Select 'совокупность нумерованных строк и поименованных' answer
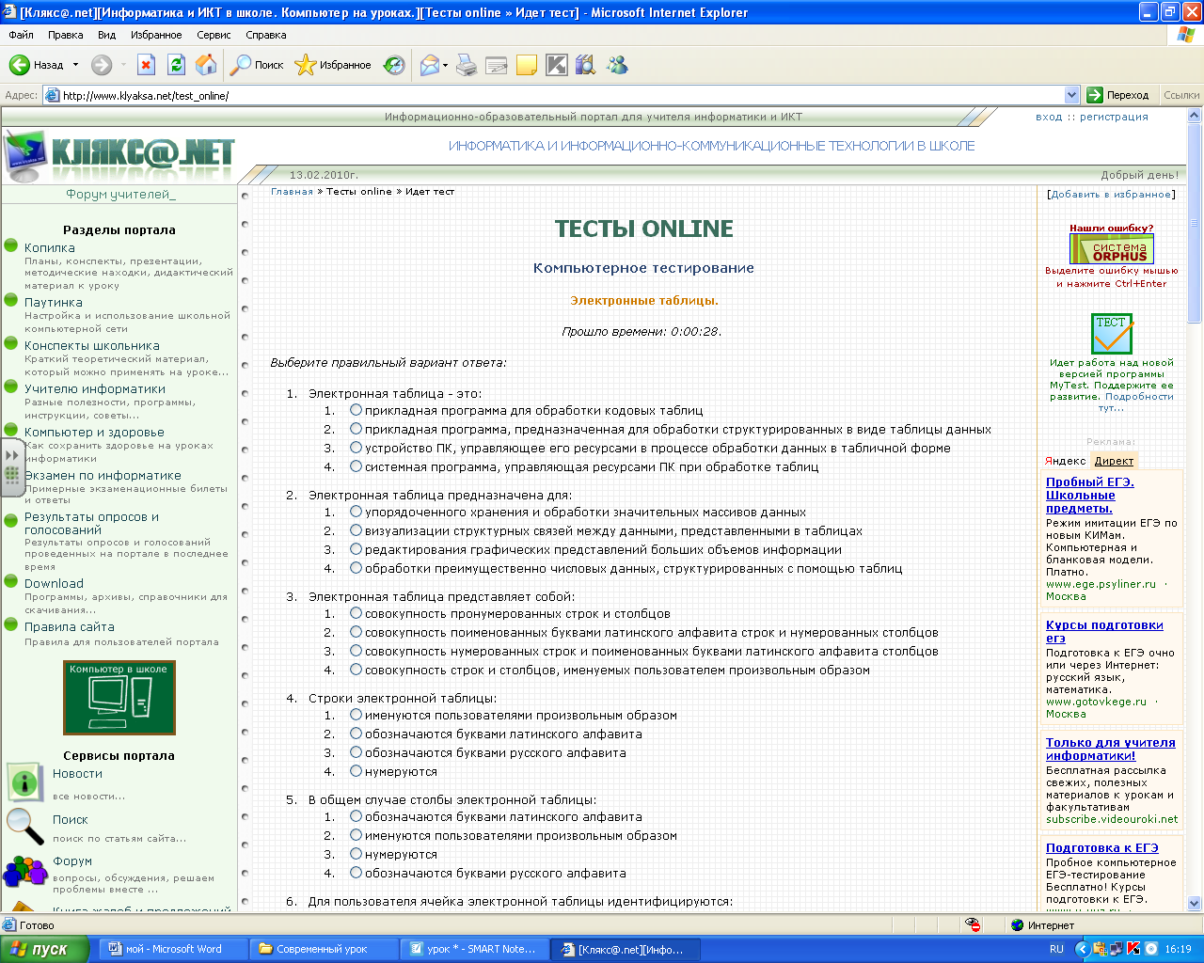This screenshot has width=1204, height=963. tap(356, 651)
